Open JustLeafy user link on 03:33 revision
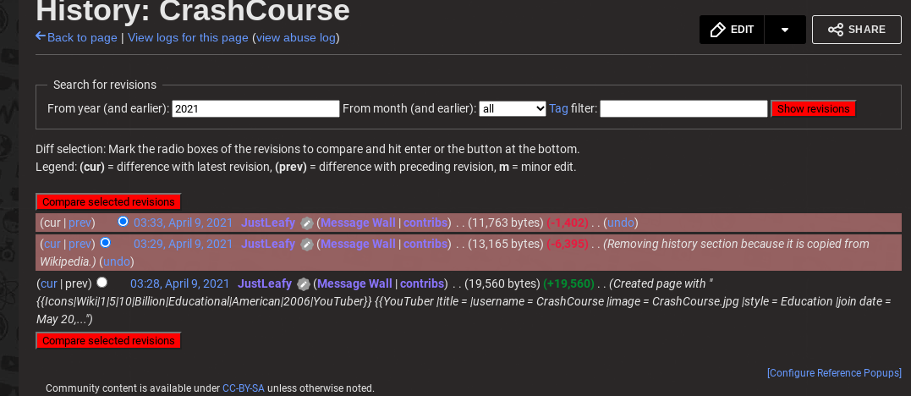 point(268,223)
